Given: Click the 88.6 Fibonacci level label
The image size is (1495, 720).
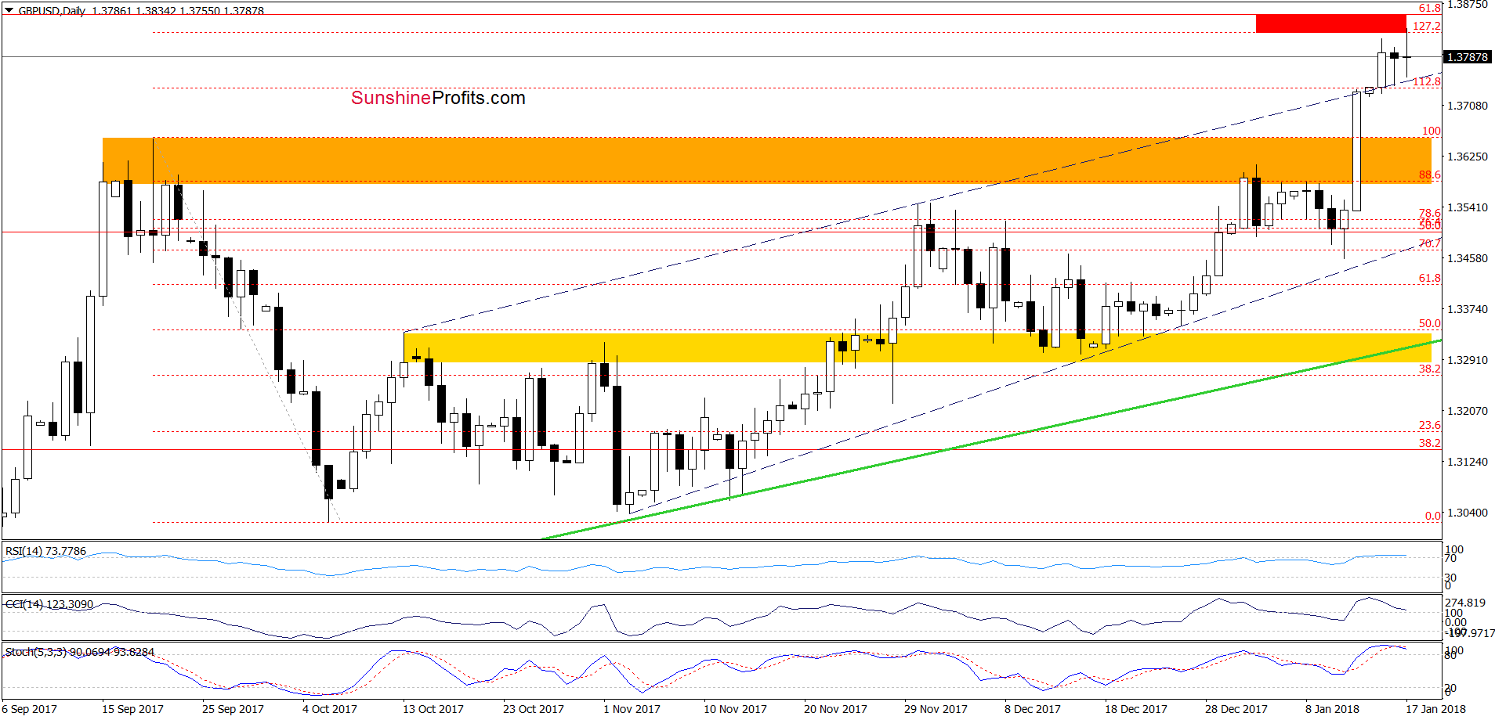Looking at the screenshot, I should click(x=1430, y=175).
